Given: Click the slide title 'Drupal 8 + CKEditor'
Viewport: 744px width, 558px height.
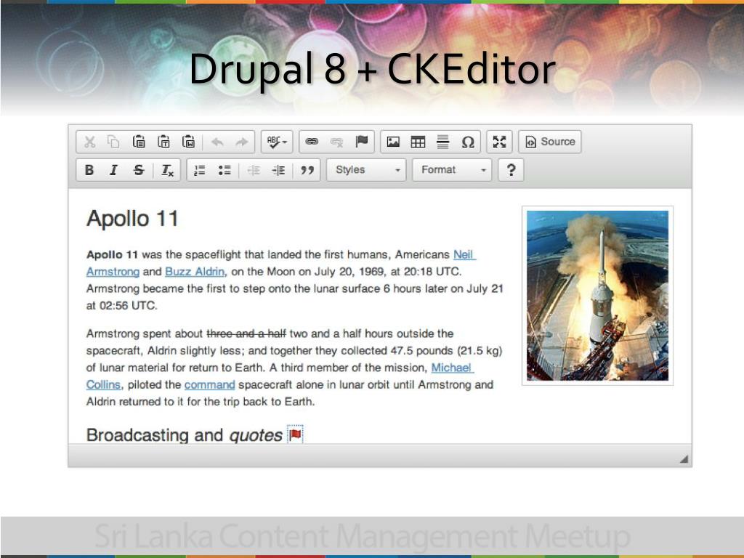Looking at the screenshot, I should coord(372,69).
